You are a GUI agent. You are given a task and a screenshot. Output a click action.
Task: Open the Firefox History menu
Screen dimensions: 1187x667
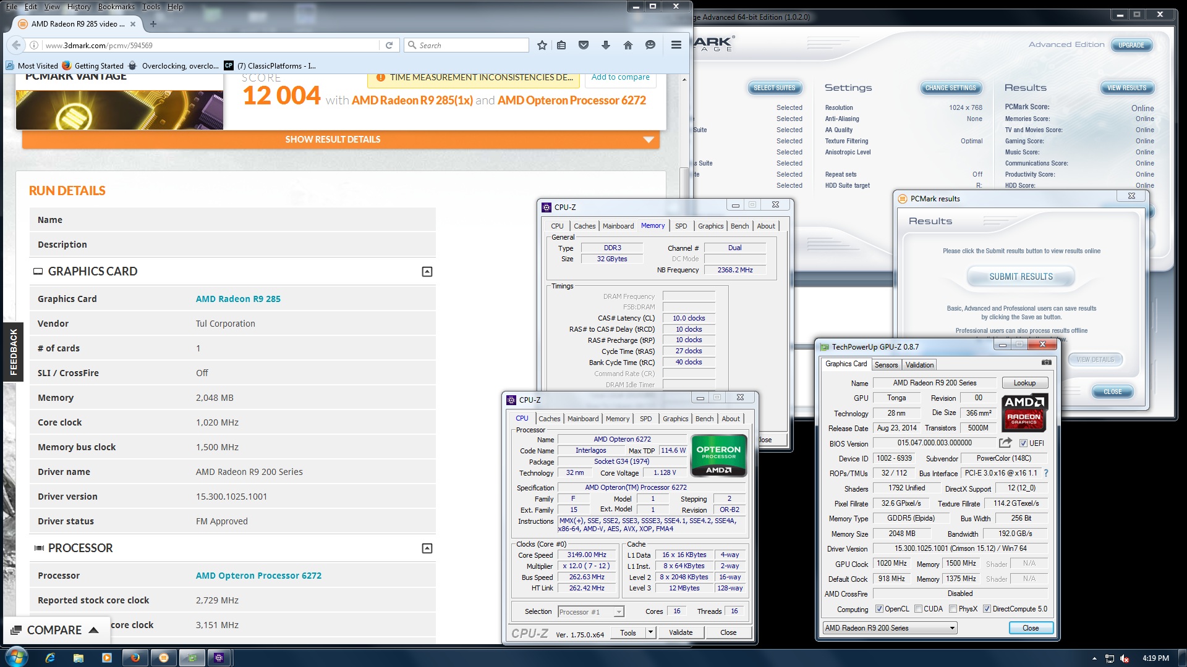pyautogui.click(x=79, y=7)
